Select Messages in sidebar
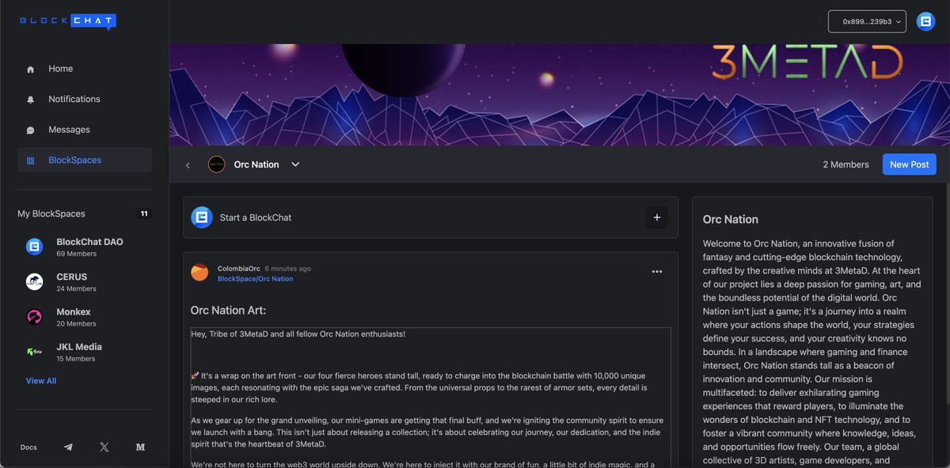The image size is (950, 468). coord(85,130)
